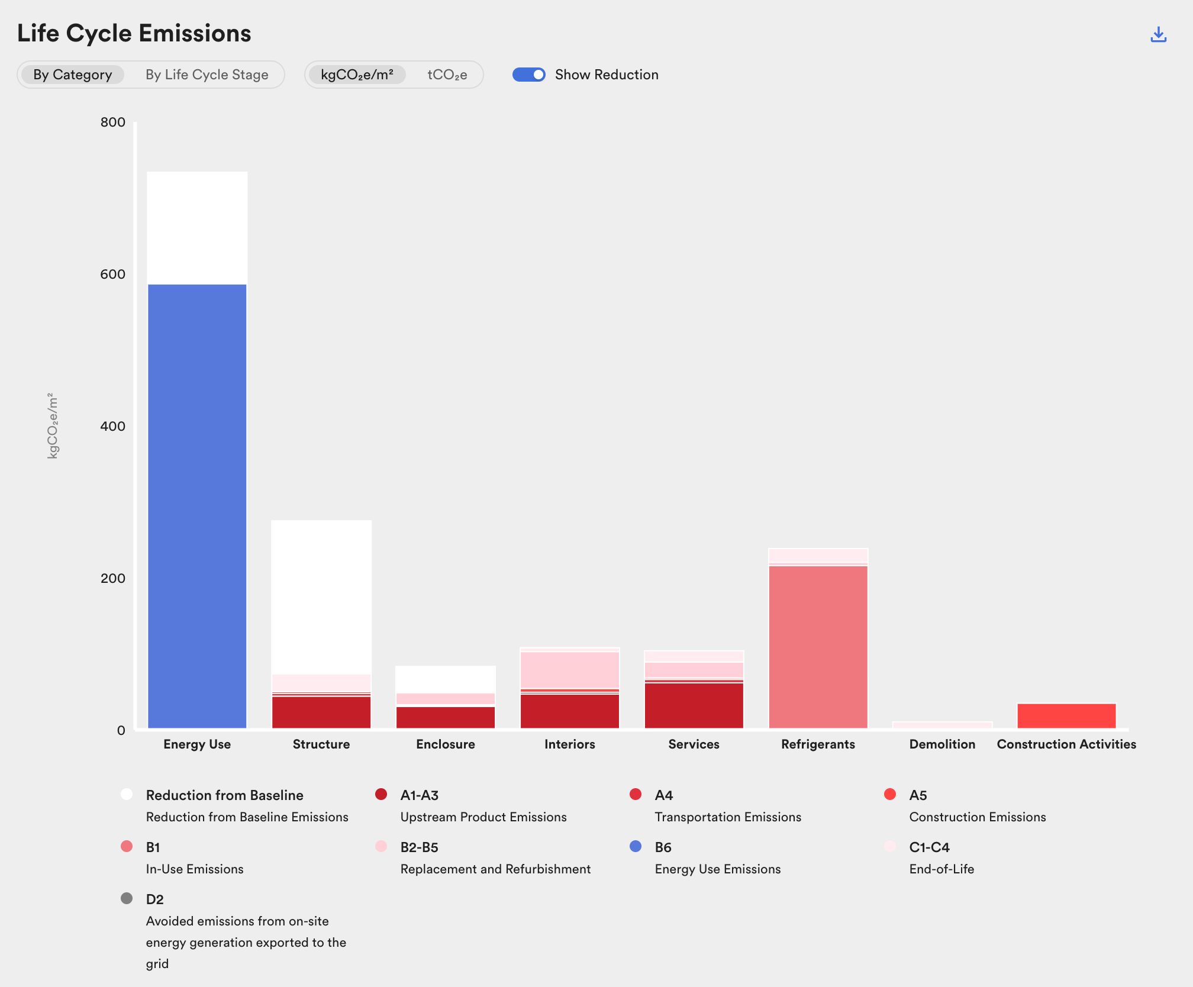Click dark red A1-A3 segment of Services bar
The image size is (1193, 987).
pos(694,705)
